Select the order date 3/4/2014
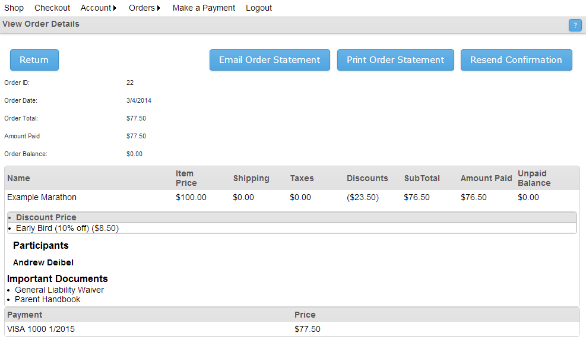 pos(139,100)
